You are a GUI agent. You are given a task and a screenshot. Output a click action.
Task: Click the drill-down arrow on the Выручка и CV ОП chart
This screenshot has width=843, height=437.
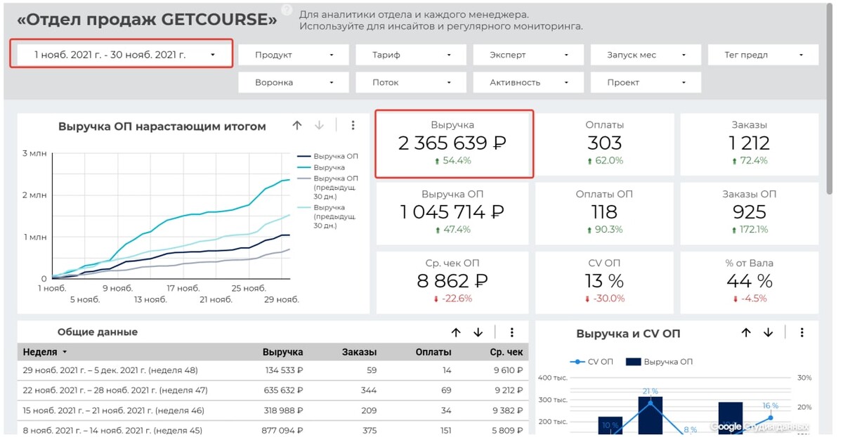coord(769,332)
